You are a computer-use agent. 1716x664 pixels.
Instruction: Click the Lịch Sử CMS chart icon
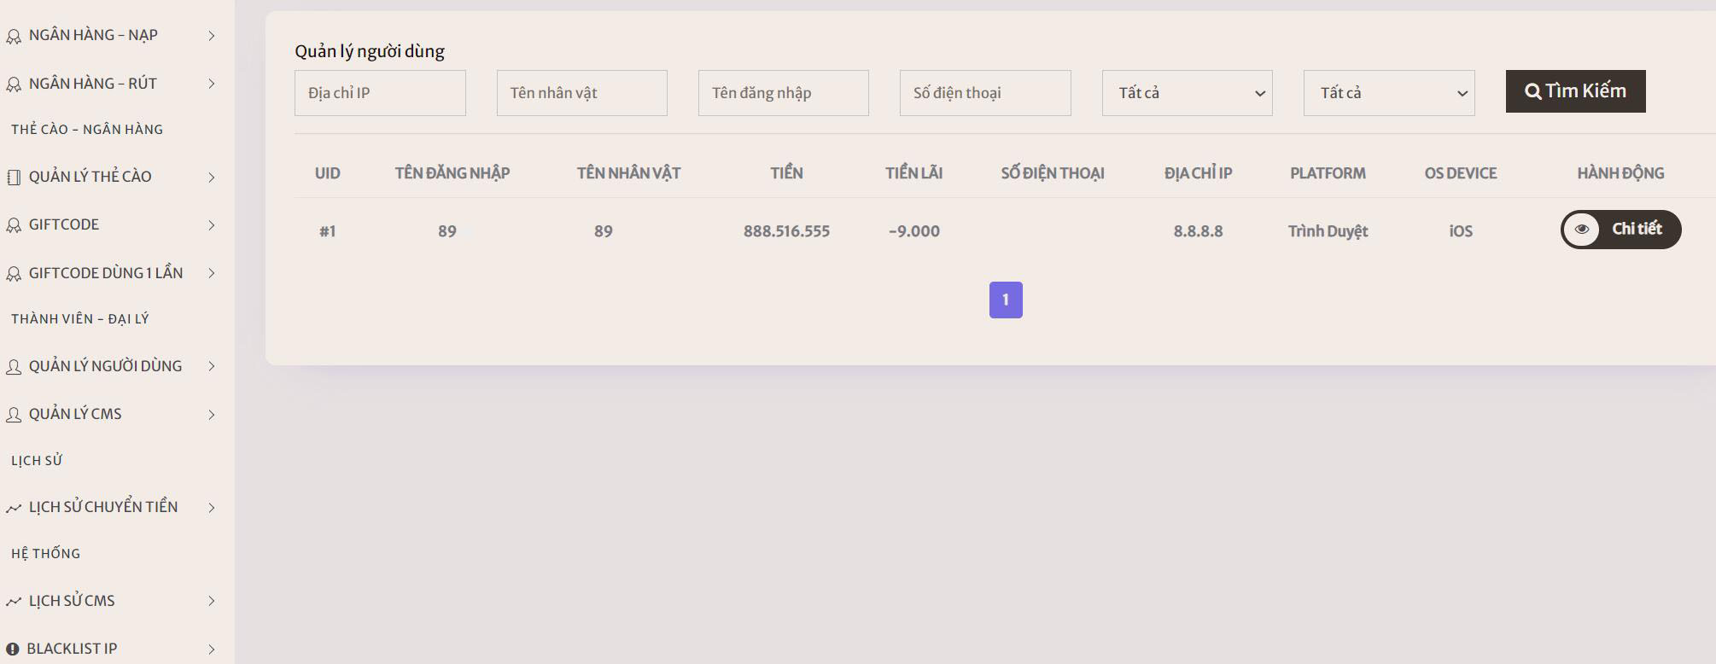pos(14,602)
